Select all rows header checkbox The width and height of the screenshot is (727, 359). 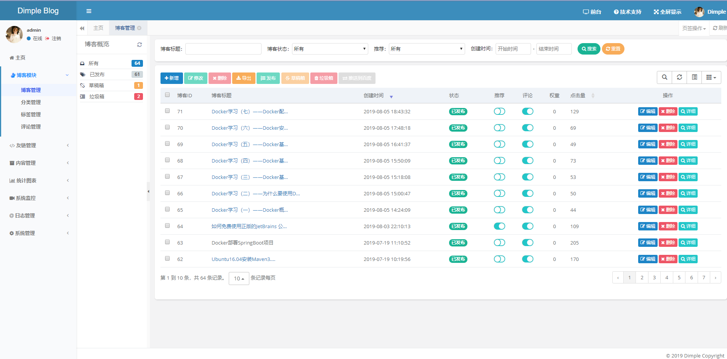(167, 95)
